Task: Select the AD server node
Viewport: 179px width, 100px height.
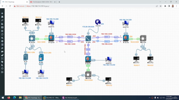Action: click(x=25, y=57)
